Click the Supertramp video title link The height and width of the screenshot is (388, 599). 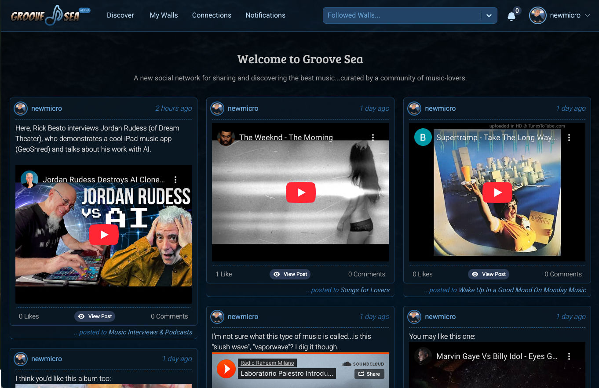click(x=497, y=138)
